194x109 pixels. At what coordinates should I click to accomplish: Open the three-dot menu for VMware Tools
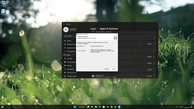tap(154, 76)
